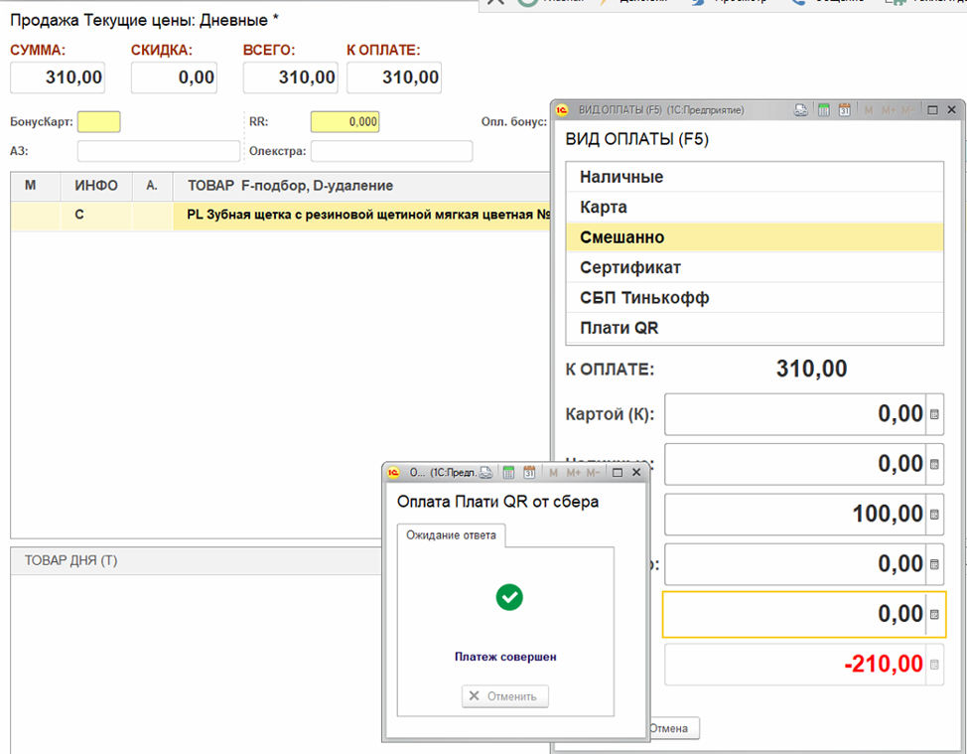The image size is (967, 754).
Task: Click calculator button of Картой (К) field
Action: click(x=933, y=415)
